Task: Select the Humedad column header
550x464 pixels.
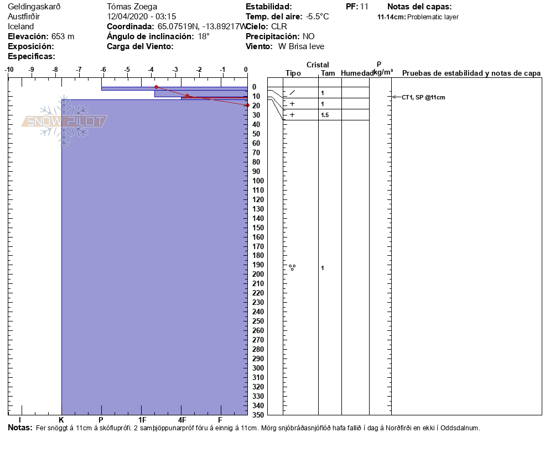Action: [357, 73]
